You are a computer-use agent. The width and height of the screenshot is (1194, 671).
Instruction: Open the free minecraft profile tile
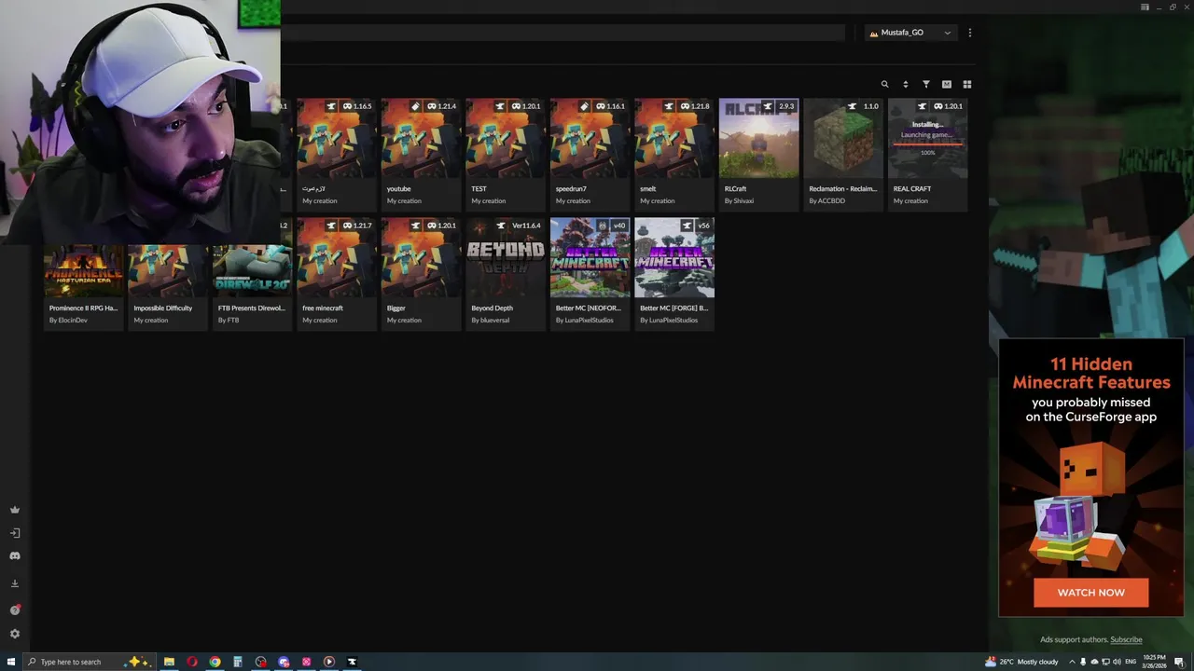click(337, 274)
